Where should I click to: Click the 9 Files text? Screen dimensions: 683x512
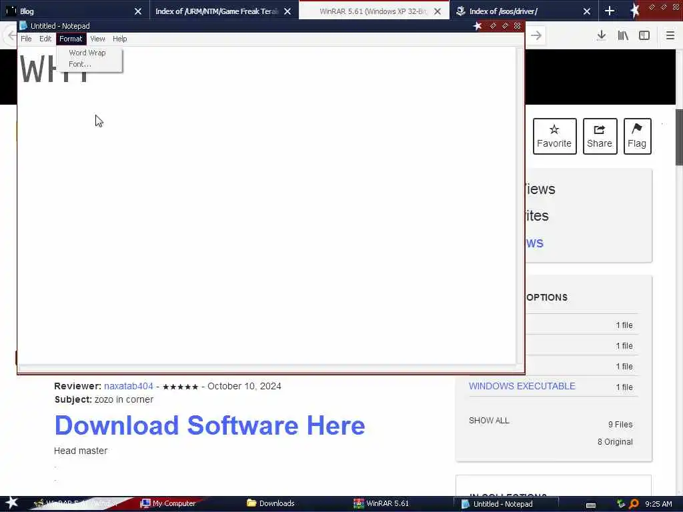pyautogui.click(x=620, y=425)
